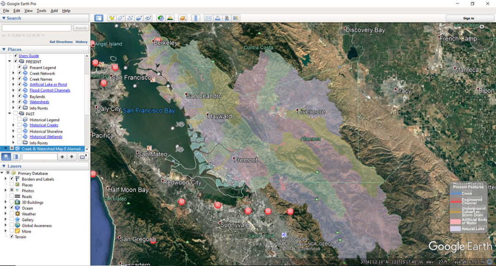Viewport: 496px width, 266px height.
Task: Click the search magnifier icon below Places
Action: pos(7,157)
